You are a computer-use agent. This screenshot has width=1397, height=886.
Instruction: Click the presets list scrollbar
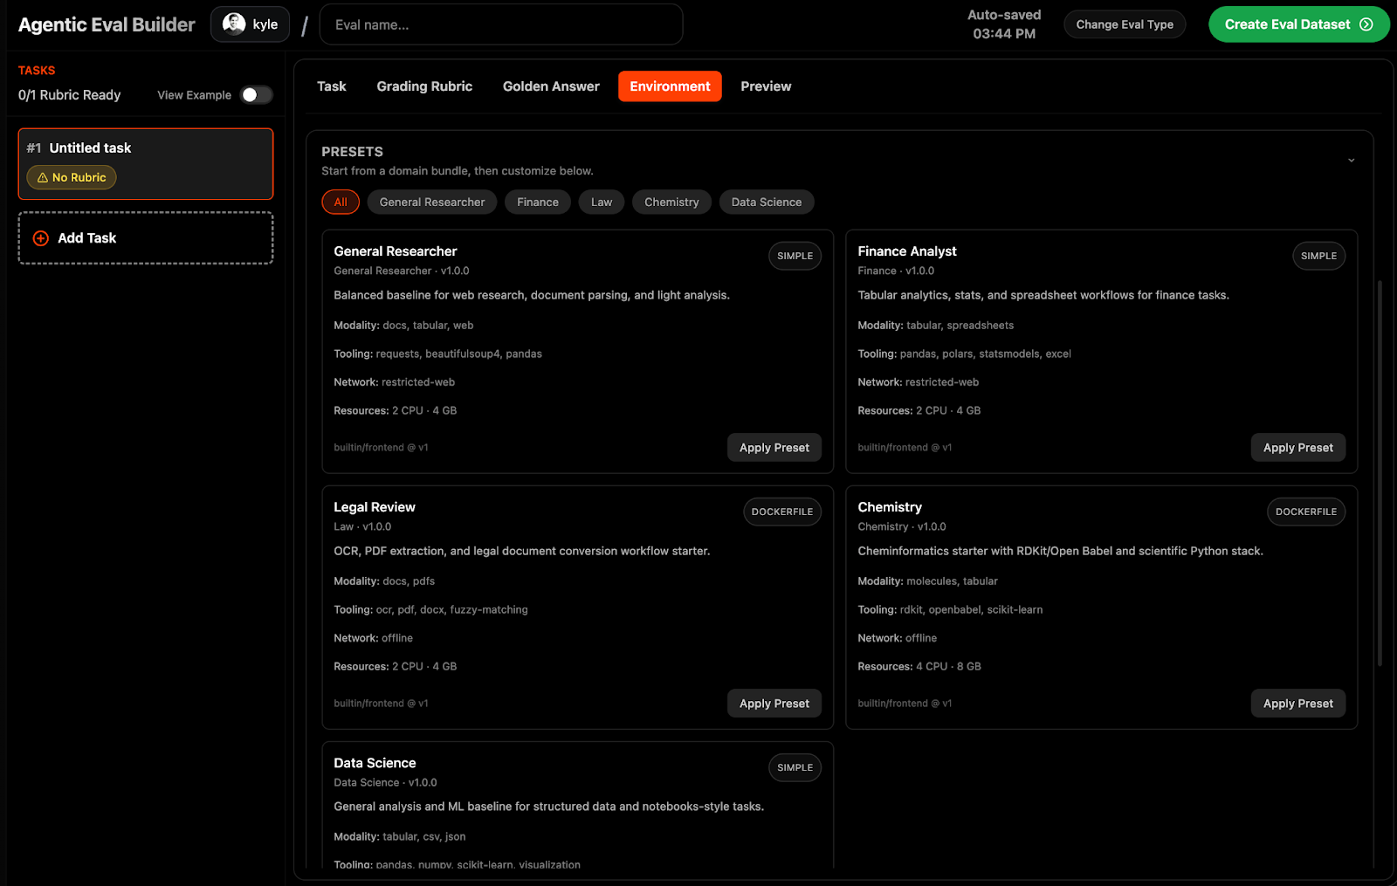tap(1380, 473)
